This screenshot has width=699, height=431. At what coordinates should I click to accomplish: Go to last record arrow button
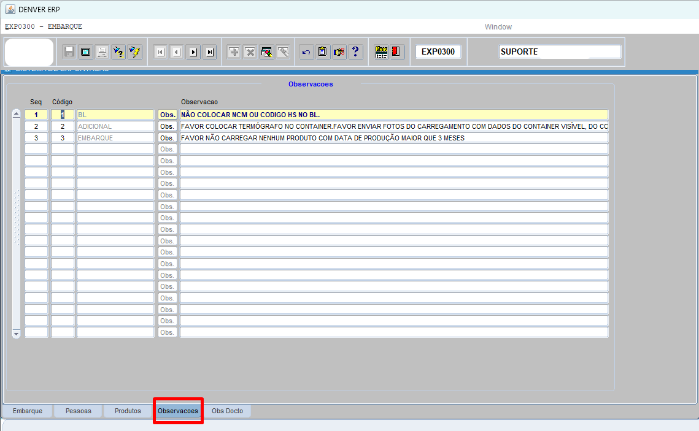click(210, 52)
